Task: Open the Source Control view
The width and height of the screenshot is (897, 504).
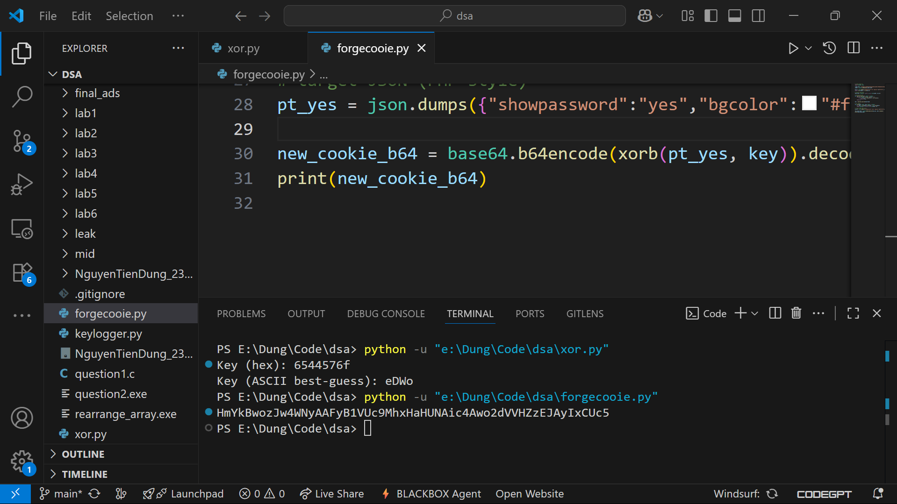Action: click(22, 141)
